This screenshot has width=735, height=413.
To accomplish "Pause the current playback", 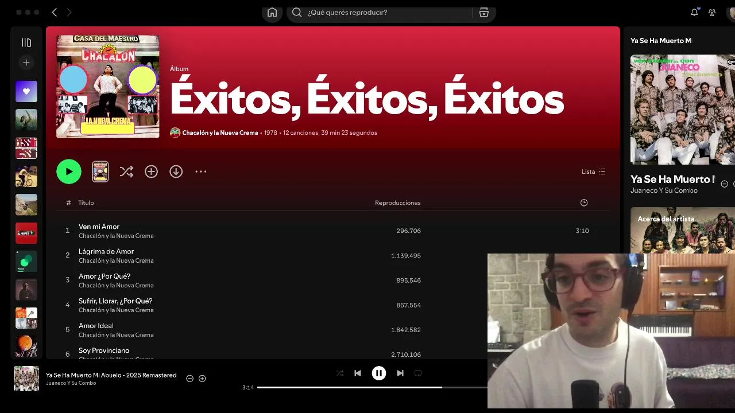I will click(379, 373).
